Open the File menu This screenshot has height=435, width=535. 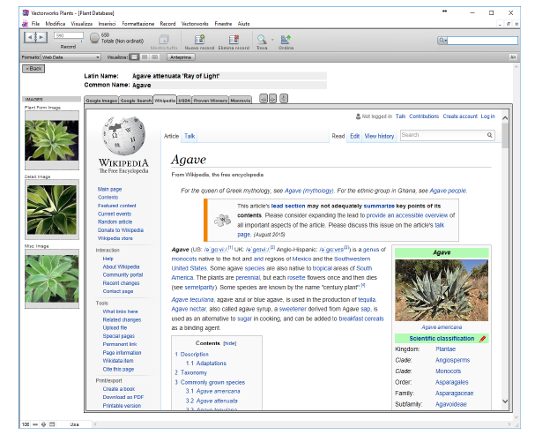point(35,24)
